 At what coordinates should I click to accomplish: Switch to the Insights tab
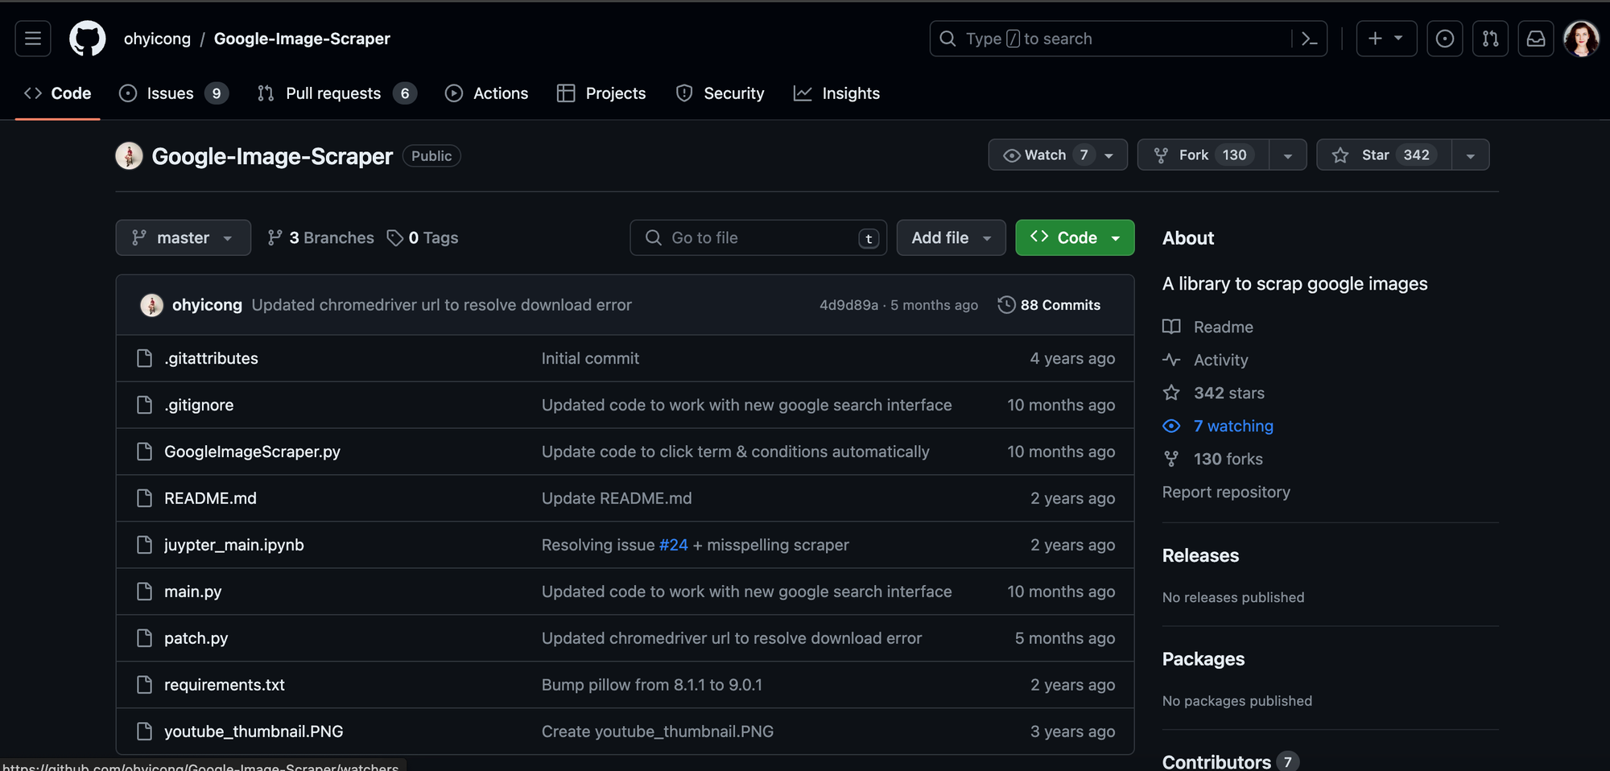point(837,93)
